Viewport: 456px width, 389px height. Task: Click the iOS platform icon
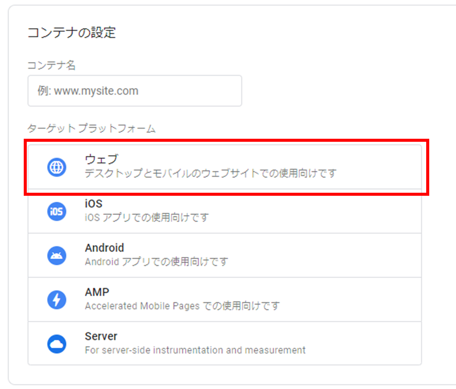pos(57,211)
